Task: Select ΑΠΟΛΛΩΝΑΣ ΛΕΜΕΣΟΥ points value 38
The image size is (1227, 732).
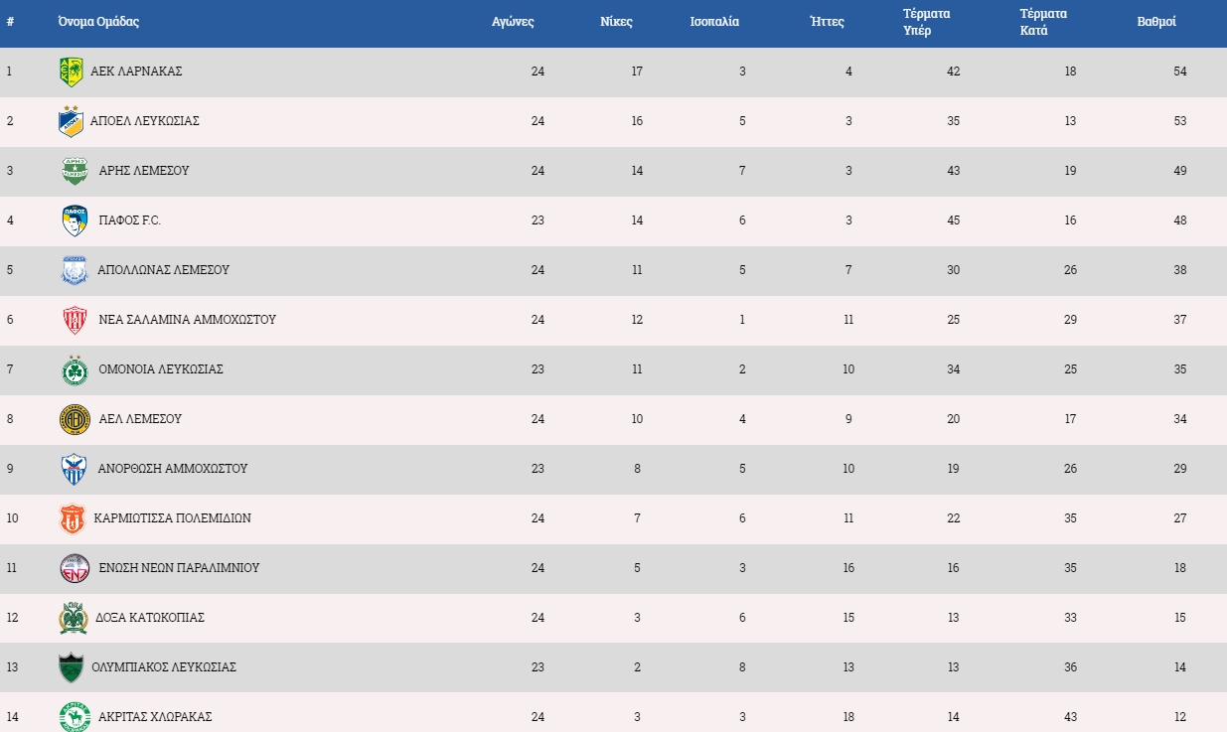Action: coord(1179,270)
